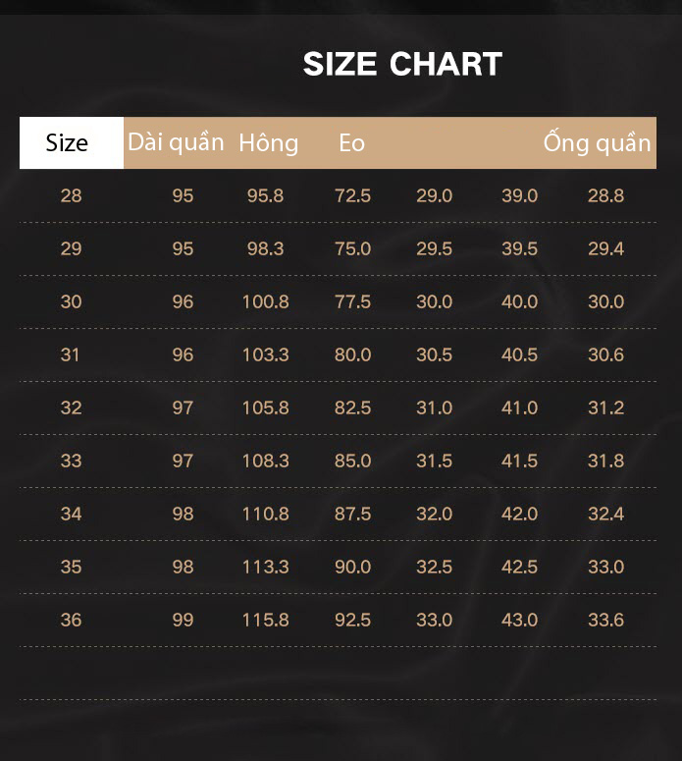This screenshot has height=761, width=682.
Task: Click hip value 100.8
Action: click(x=265, y=301)
